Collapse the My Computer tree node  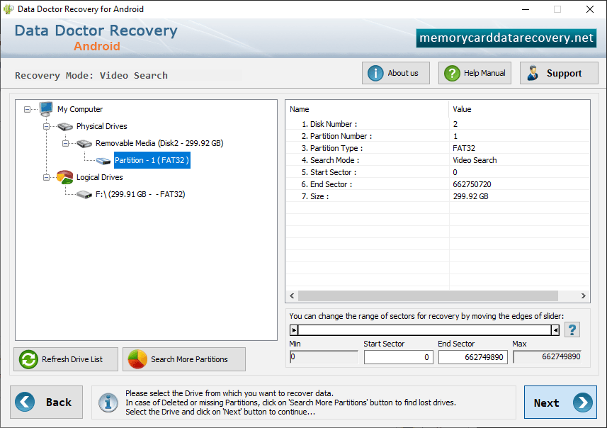click(x=27, y=109)
